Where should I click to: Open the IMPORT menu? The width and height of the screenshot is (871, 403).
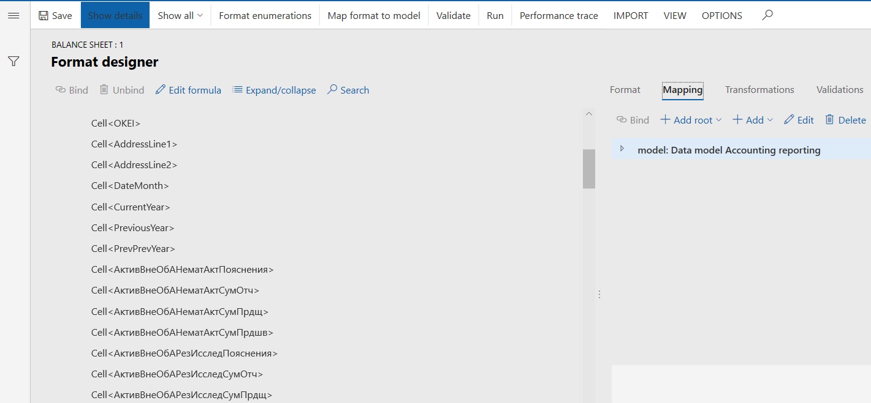[631, 15]
